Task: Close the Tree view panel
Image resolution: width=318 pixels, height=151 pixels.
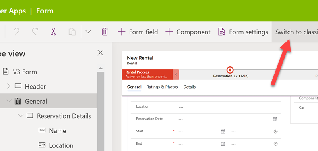Action: [101, 53]
